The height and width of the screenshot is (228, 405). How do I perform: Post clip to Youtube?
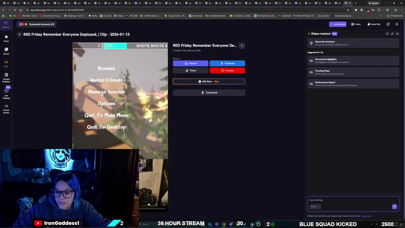click(x=227, y=71)
